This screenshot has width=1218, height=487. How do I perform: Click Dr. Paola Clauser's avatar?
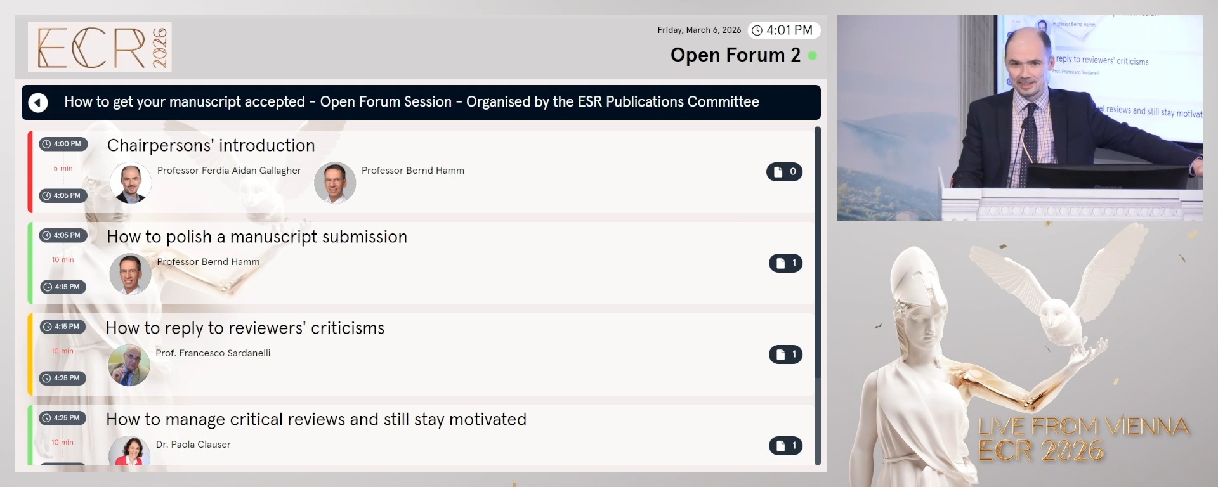(x=129, y=451)
